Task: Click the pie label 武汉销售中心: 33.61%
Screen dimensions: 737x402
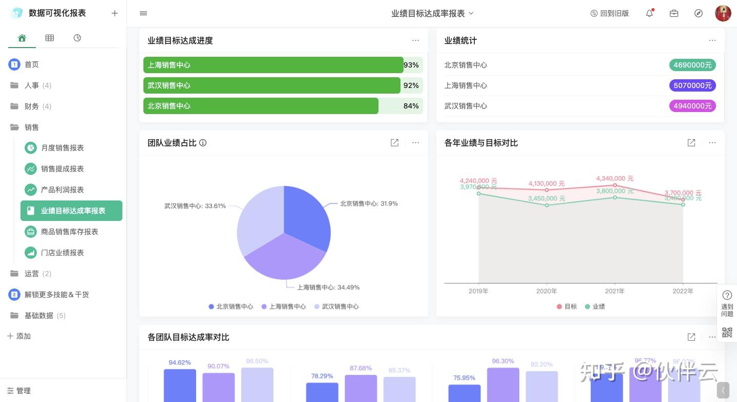Action: tap(195, 206)
